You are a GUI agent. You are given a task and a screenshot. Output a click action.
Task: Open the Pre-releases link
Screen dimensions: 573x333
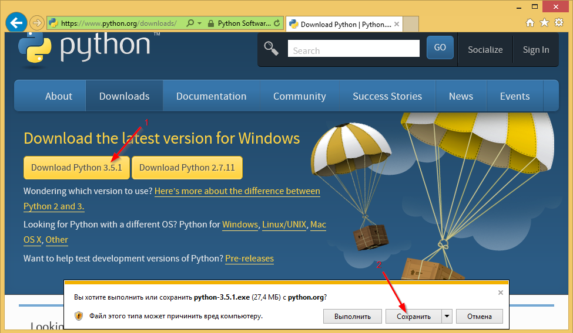(249, 259)
